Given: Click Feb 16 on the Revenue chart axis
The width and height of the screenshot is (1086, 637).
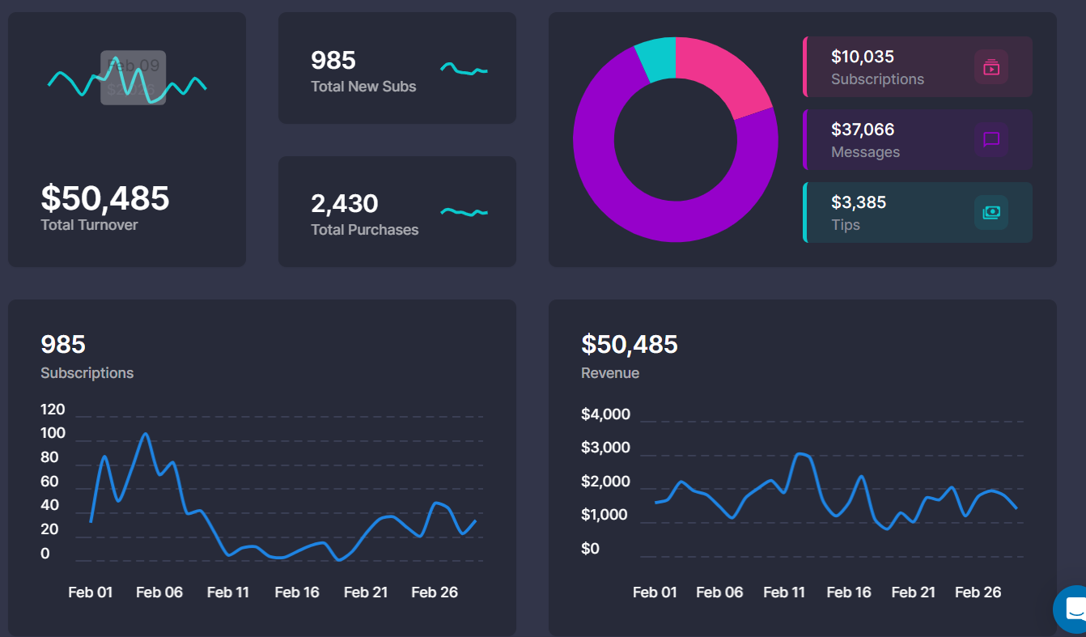Looking at the screenshot, I should point(849,592).
